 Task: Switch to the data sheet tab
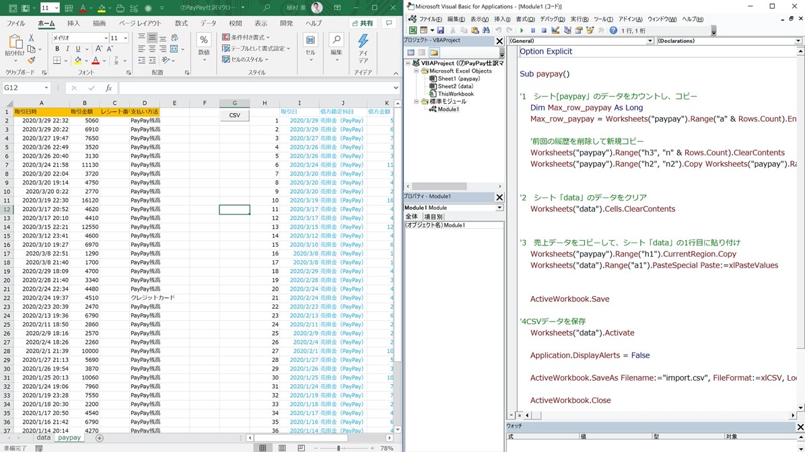tap(44, 438)
